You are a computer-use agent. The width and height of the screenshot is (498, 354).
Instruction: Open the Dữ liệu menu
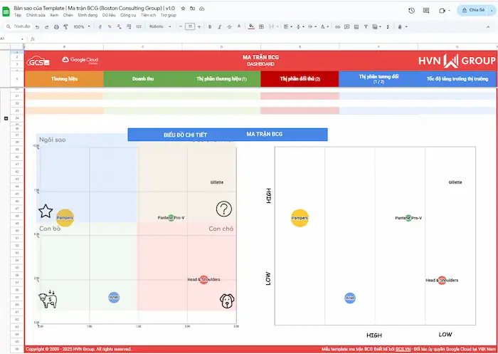pyautogui.click(x=109, y=15)
